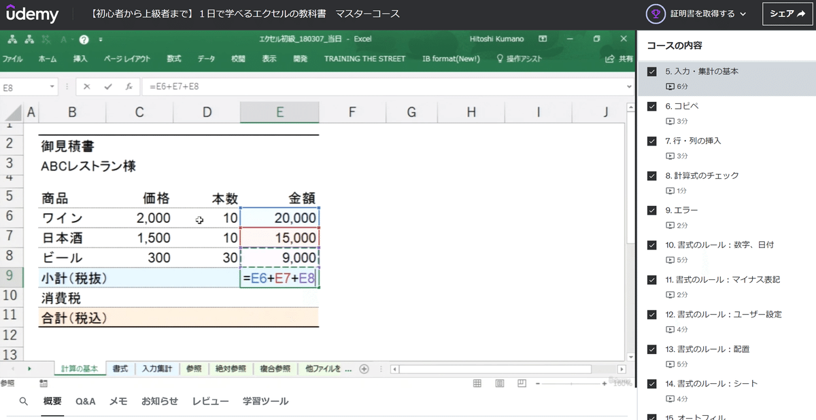Screen dimensions: 816x420
Task: Open the Name Box dropdown arrow
Action: tap(53, 87)
